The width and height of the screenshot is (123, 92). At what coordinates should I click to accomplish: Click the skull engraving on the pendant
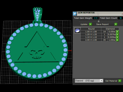pyautogui.click(x=37, y=54)
